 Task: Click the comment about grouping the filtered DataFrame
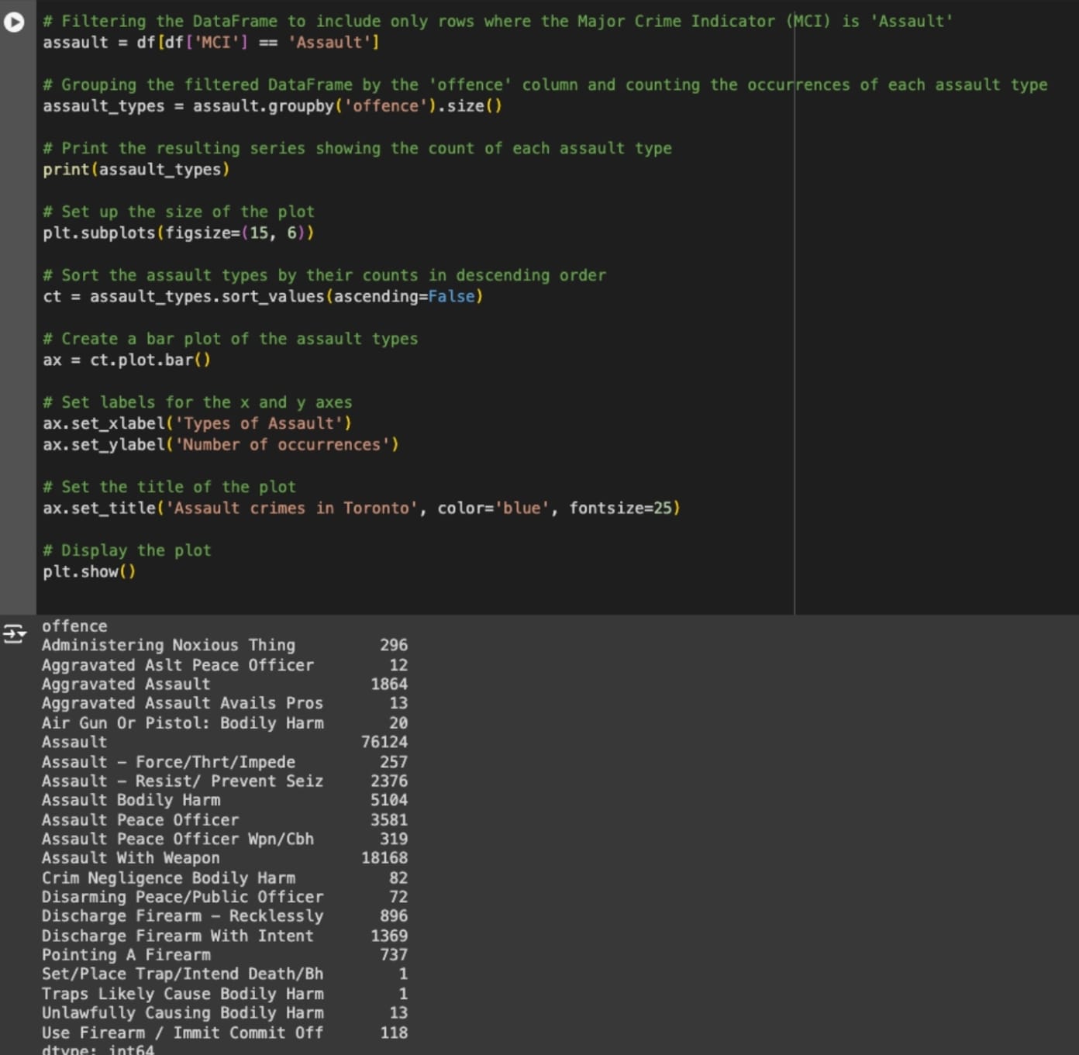[x=545, y=85]
